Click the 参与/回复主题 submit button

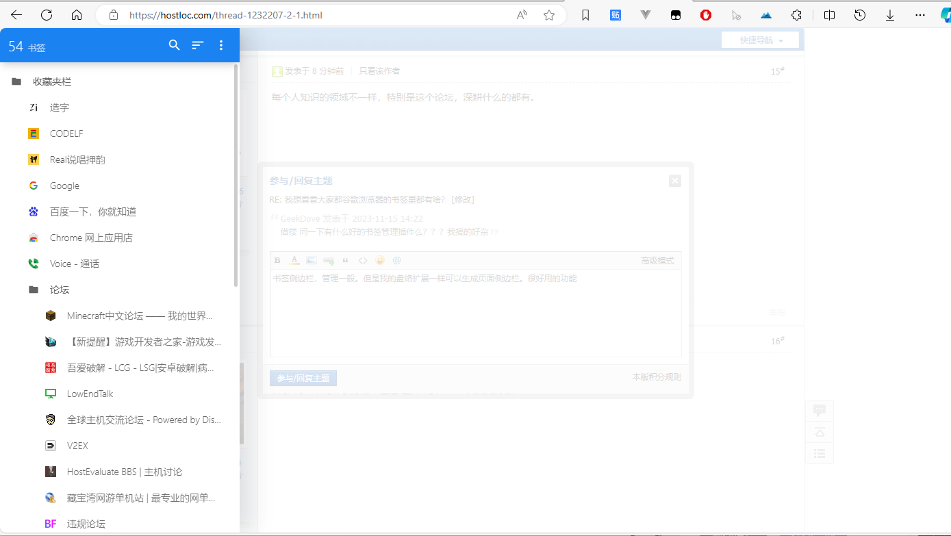point(303,378)
